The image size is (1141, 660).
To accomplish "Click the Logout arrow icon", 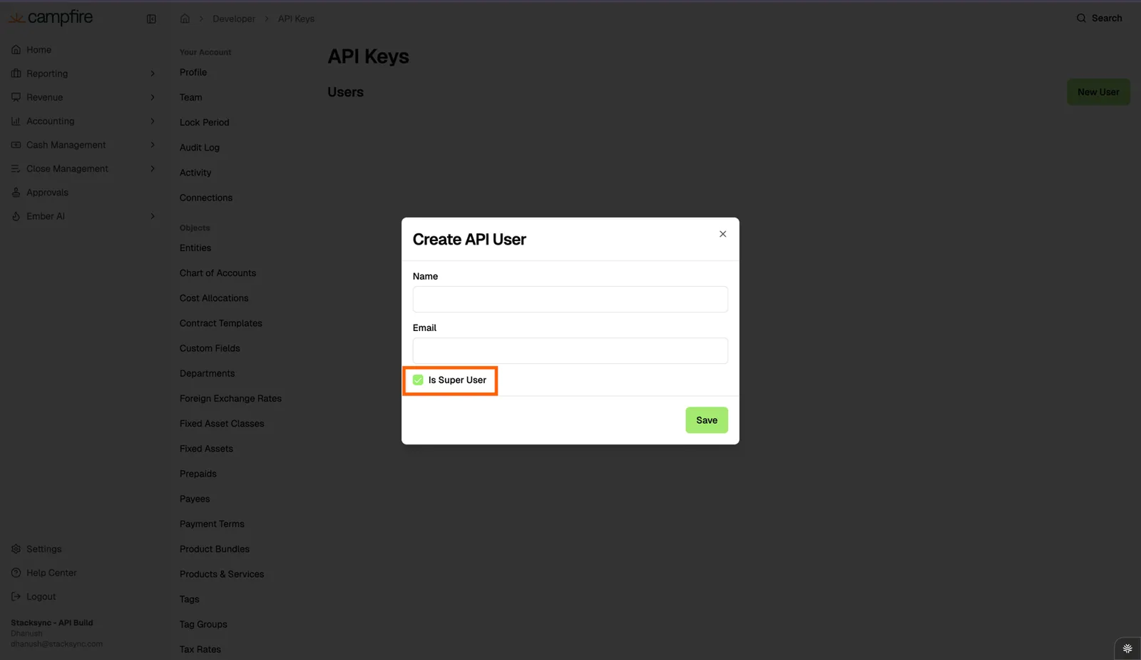I will [16, 596].
